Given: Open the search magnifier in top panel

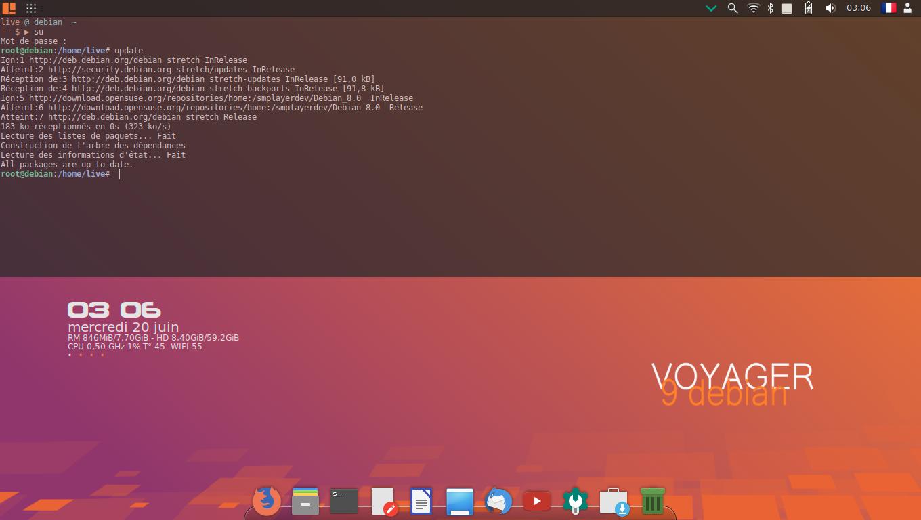Looking at the screenshot, I should click(732, 8).
